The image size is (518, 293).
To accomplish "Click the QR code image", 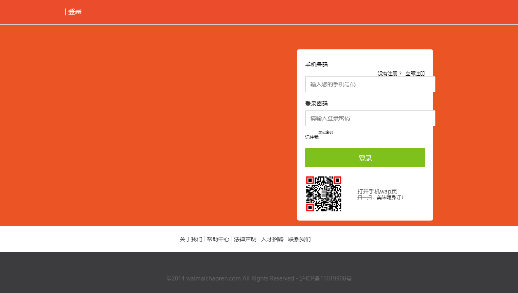I will [324, 194].
